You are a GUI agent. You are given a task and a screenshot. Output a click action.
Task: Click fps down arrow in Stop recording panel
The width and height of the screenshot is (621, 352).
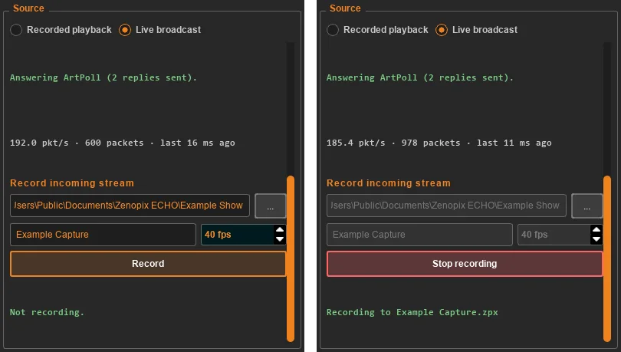coord(596,239)
